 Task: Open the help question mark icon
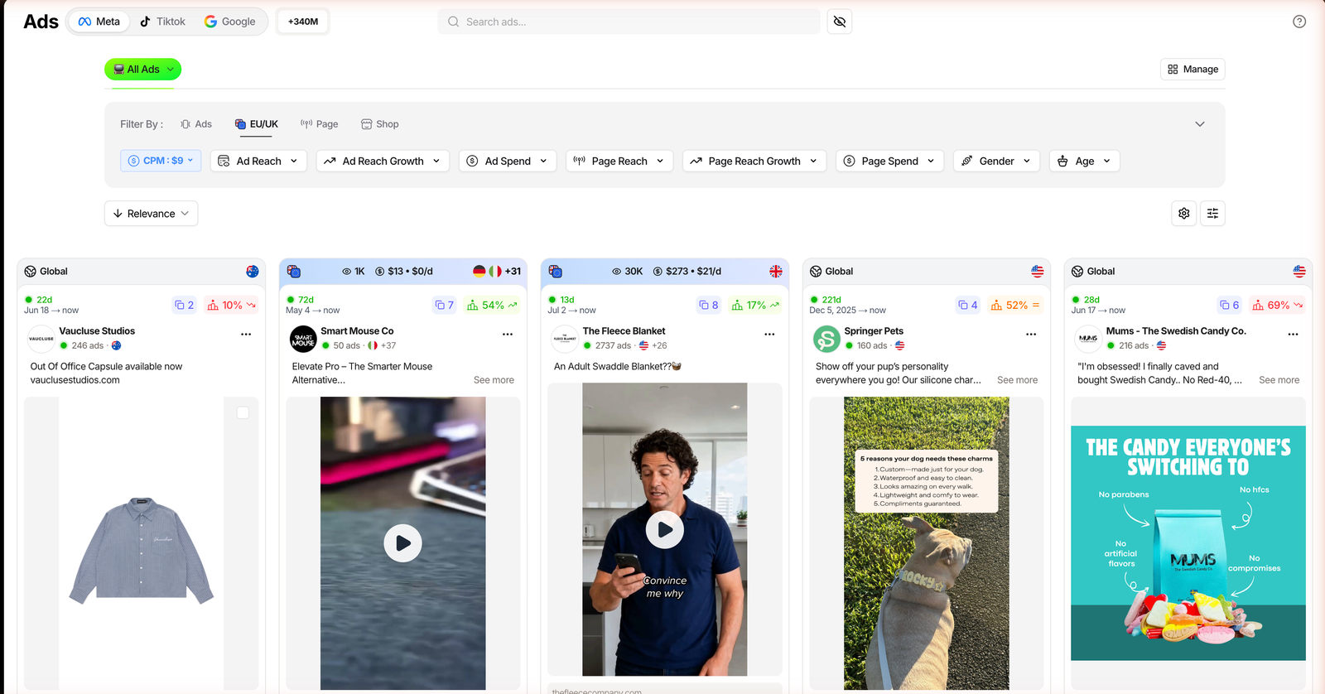pos(1299,22)
